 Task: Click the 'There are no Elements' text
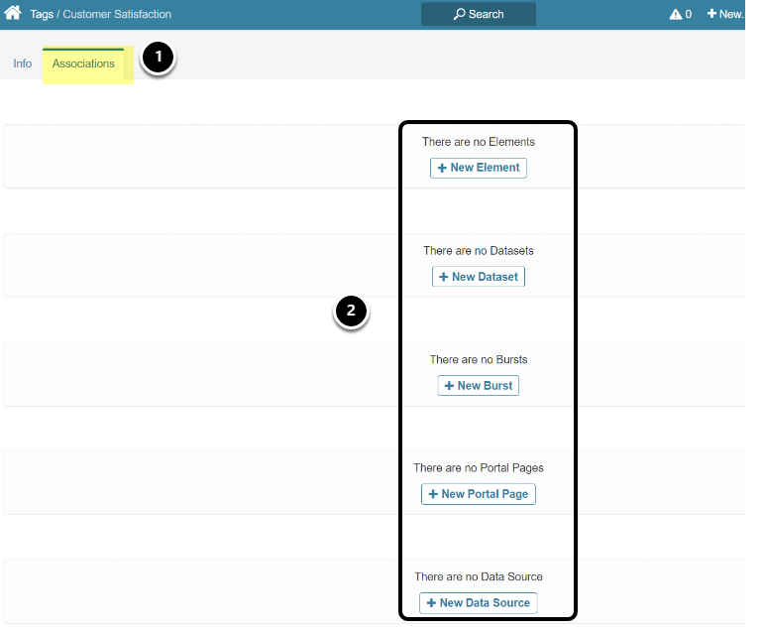[x=478, y=142]
